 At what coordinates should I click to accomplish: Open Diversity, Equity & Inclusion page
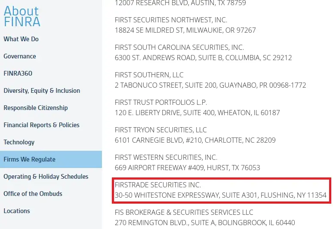click(42, 91)
